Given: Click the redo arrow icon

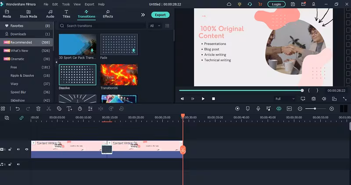Looking at the screenshot, I should click(x=28, y=109).
